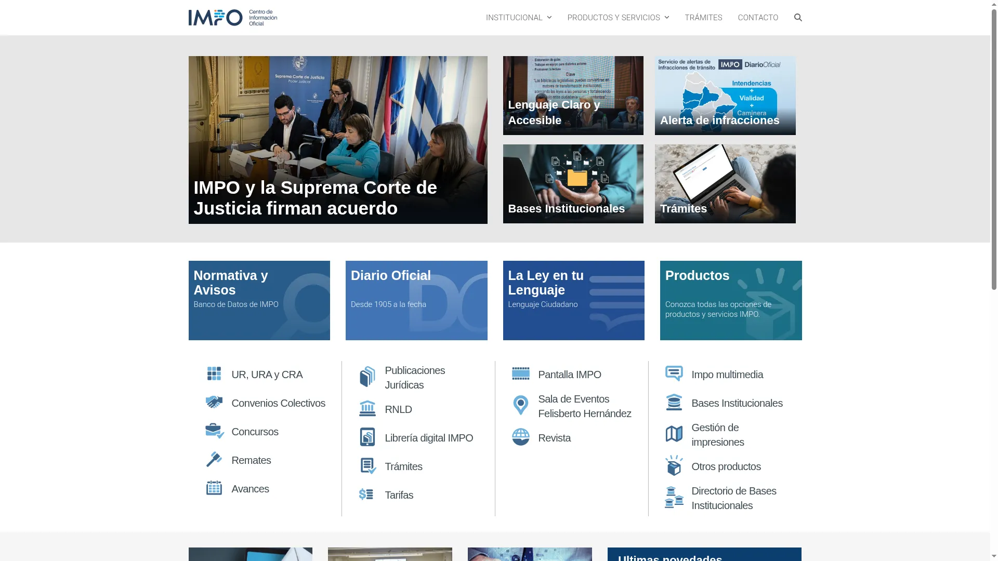This screenshot has height=561, width=998.
Task: Click the Convenios Colectivos link
Action: (278, 403)
